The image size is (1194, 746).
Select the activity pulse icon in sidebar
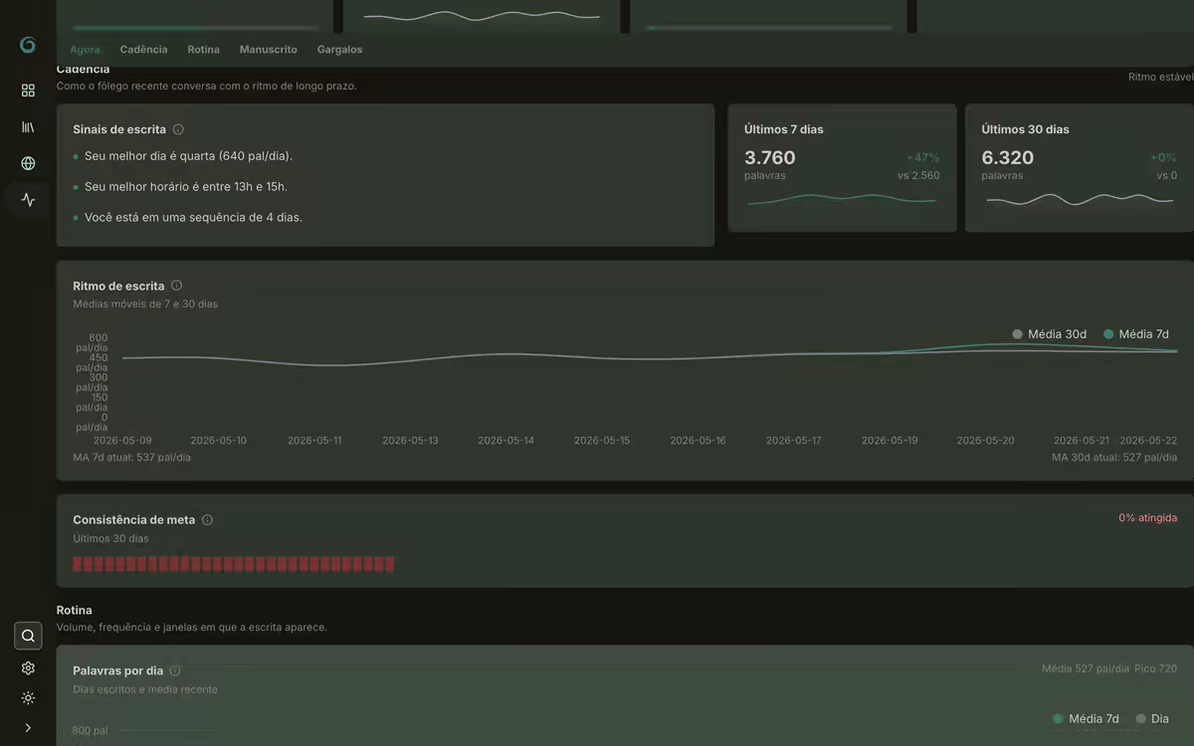click(x=28, y=200)
